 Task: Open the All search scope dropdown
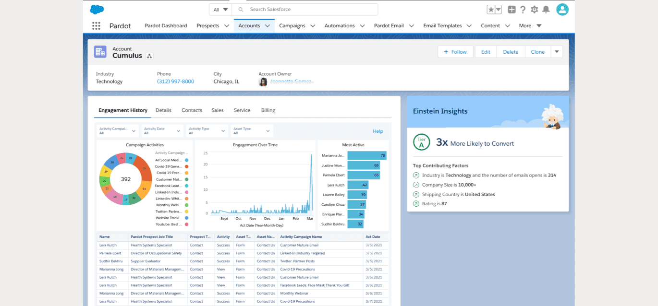tap(220, 10)
